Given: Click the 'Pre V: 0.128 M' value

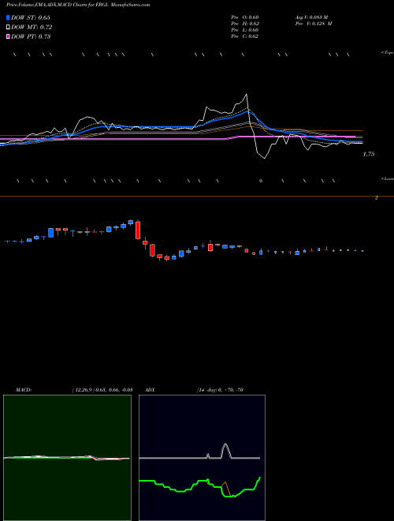Looking at the screenshot, I should click(x=314, y=24).
